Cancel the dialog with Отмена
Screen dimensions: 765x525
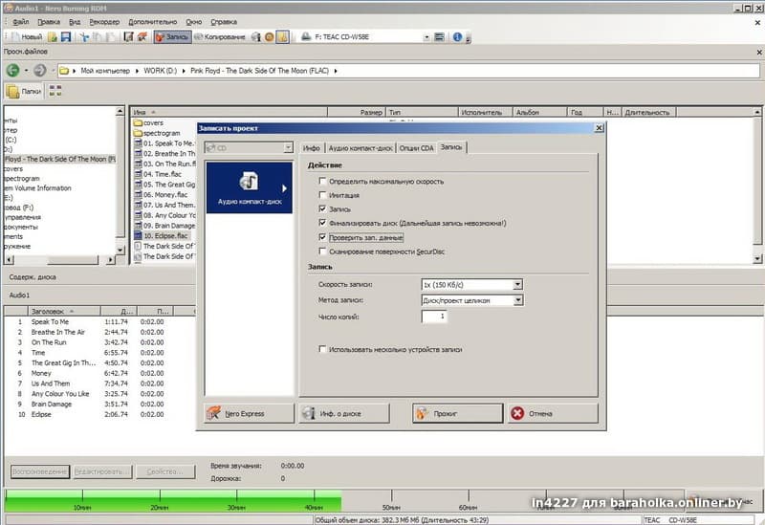[553, 413]
